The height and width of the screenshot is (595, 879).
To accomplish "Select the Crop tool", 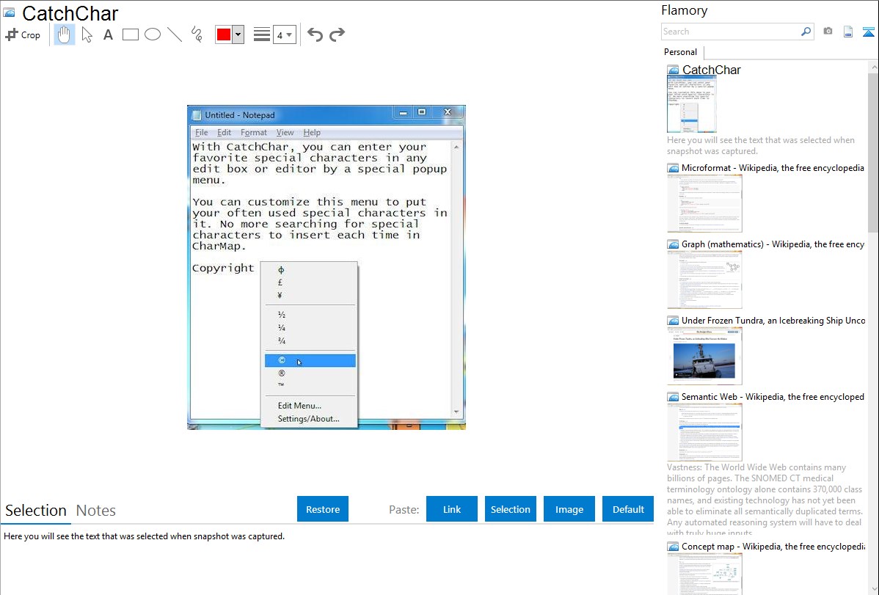I will coord(23,34).
